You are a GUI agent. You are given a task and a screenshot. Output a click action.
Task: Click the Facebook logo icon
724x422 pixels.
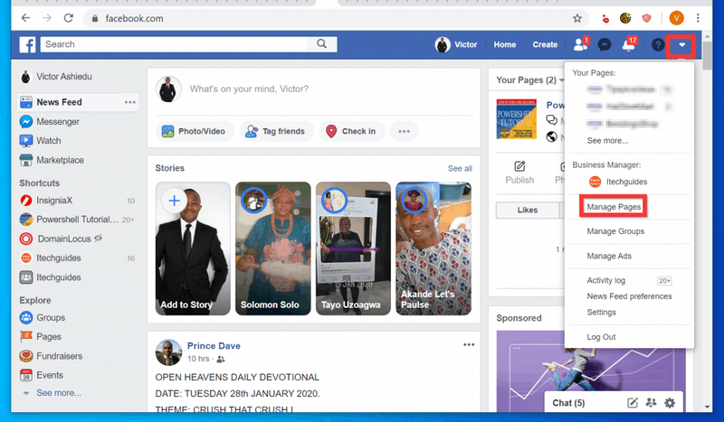click(x=27, y=45)
